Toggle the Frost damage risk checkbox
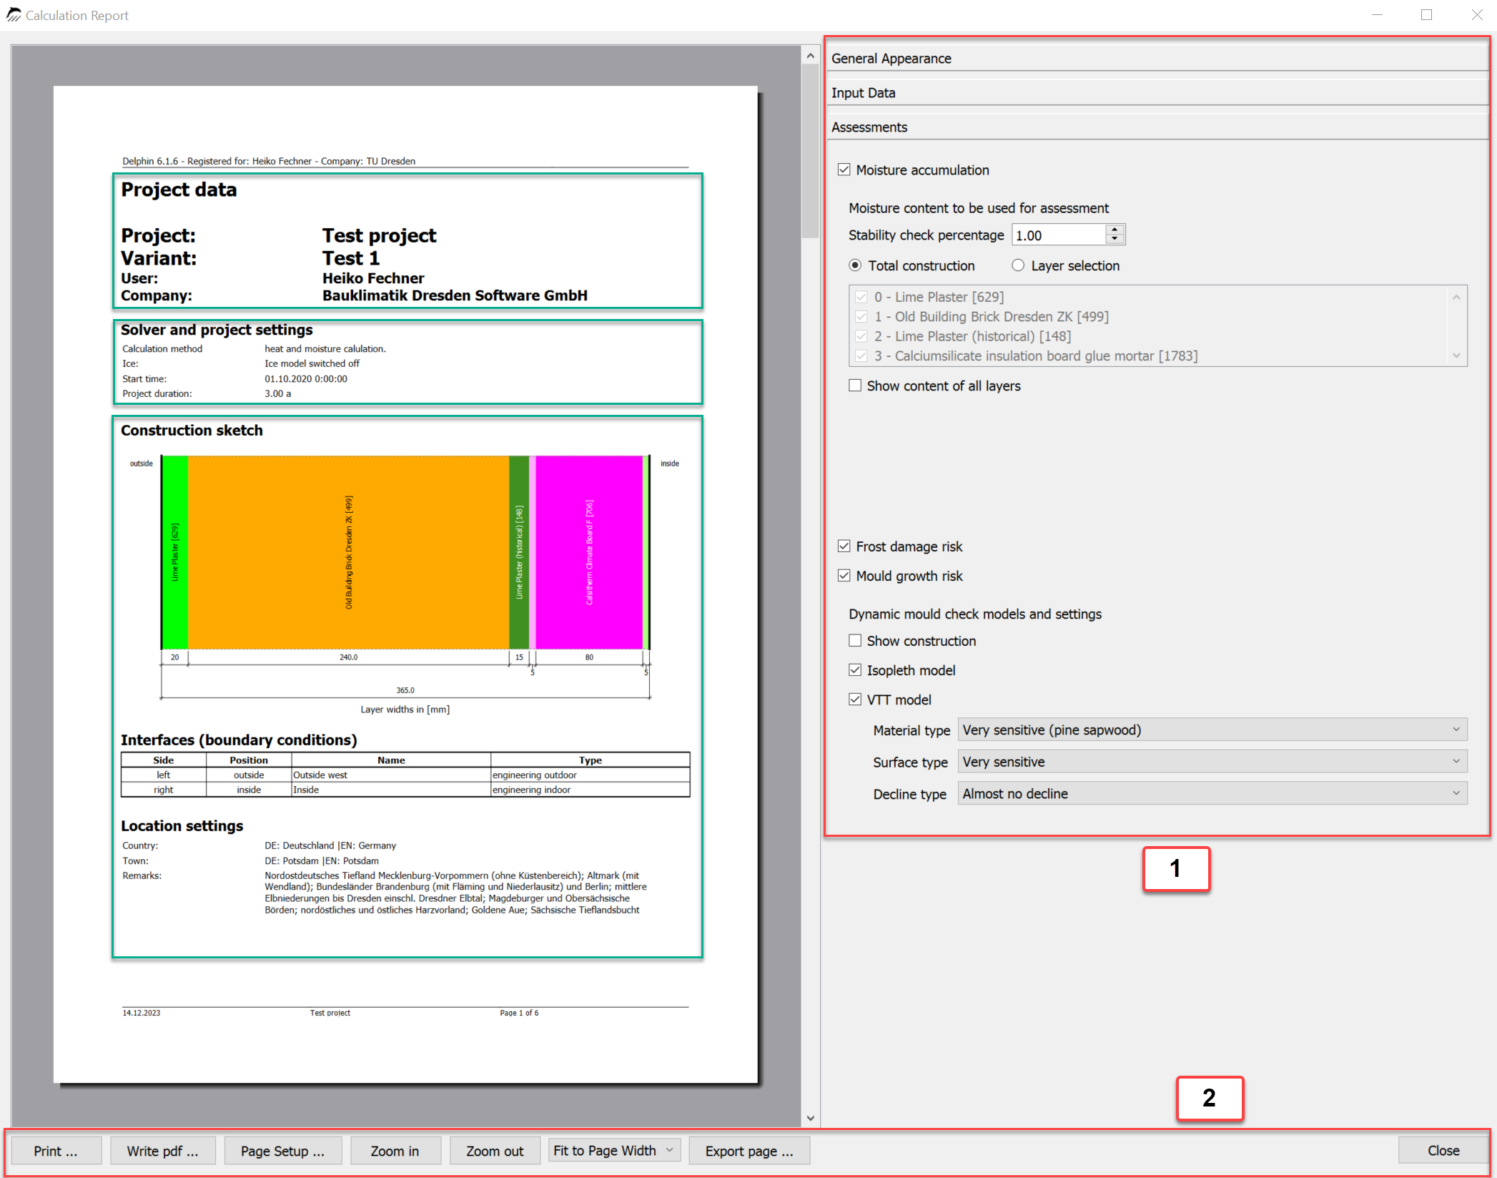1497x1178 pixels. coord(844,546)
